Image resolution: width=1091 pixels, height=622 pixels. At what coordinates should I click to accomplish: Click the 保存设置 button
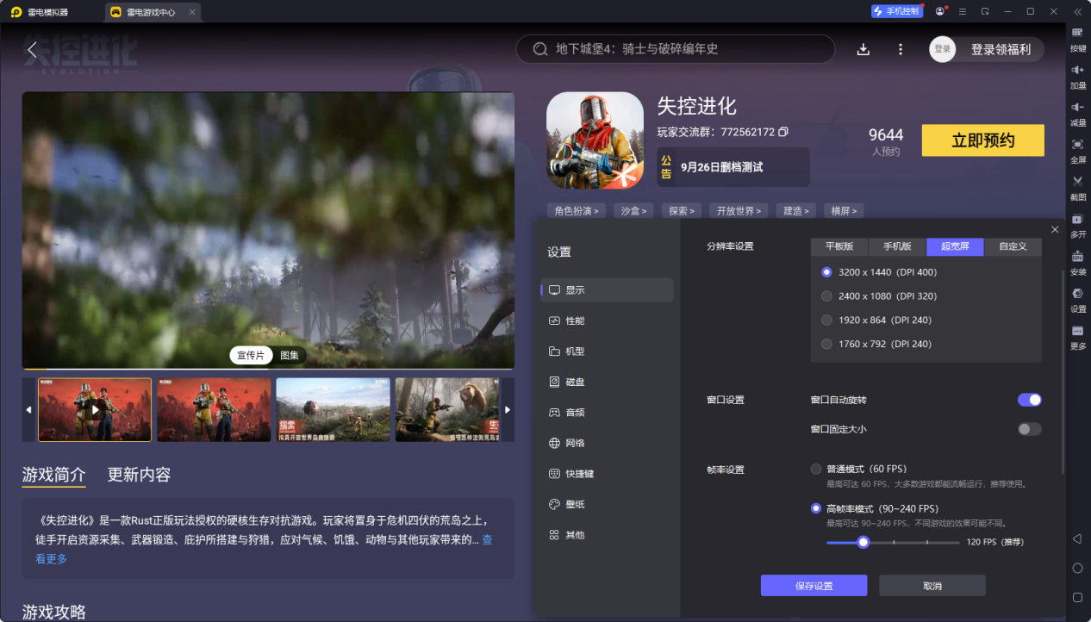(814, 586)
